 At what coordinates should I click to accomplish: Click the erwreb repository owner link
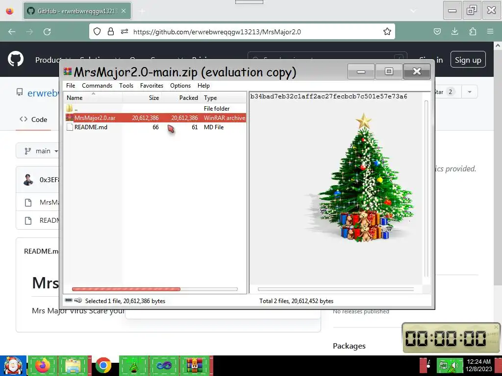tap(43, 93)
